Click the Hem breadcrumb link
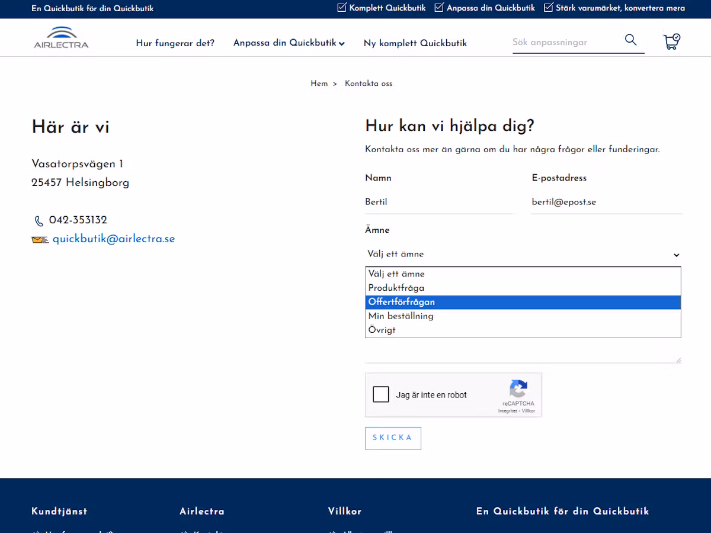Image resolution: width=711 pixels, height=533 pixels. pos(319,84)
